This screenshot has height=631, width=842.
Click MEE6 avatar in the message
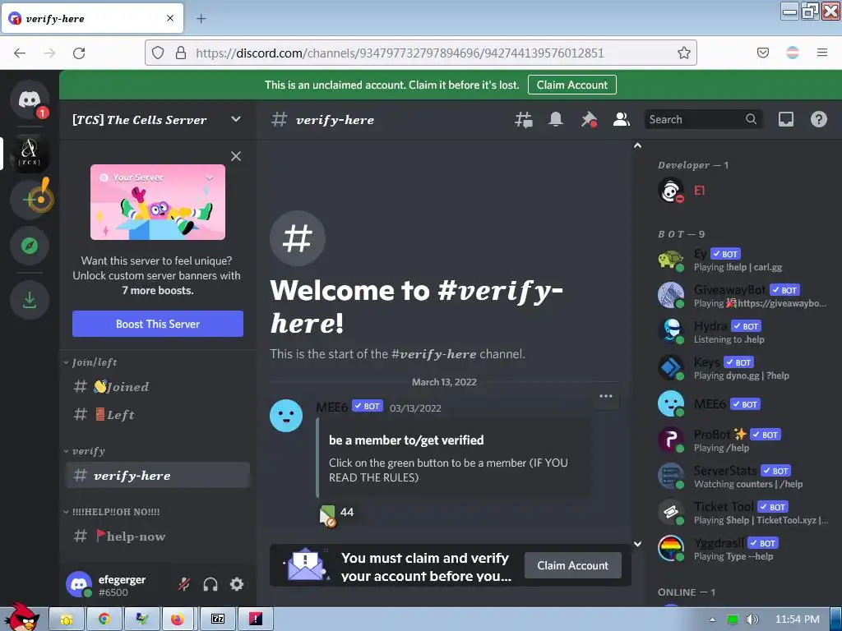[x=286, y=416]
